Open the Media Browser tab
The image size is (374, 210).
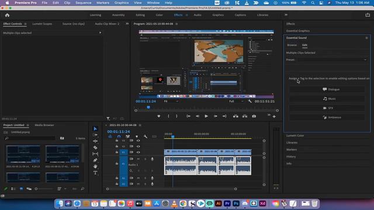(44, 125)
